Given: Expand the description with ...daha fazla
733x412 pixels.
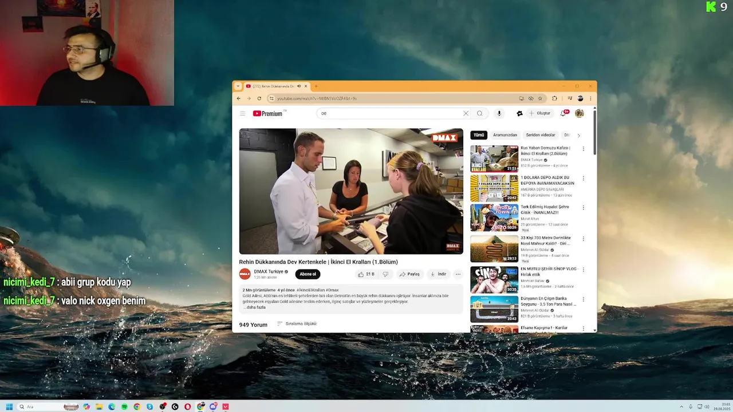Looking at the screenshot, I should point(254,307).
